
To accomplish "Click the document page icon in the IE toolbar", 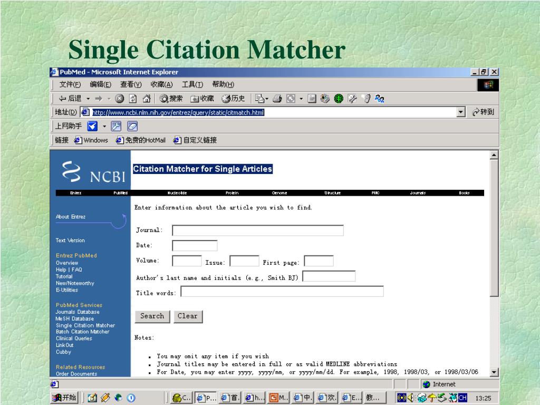I will pyautogui.click(x=312, y=99).
